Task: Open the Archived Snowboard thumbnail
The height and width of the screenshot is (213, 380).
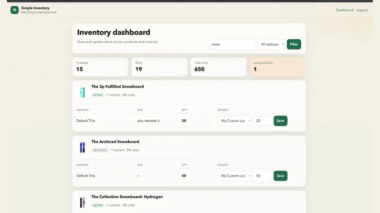Action: (x=82, y=148)
